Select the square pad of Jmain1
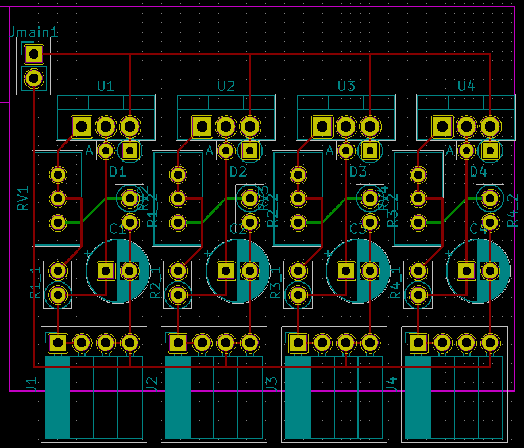 click(x=34, y=54)
